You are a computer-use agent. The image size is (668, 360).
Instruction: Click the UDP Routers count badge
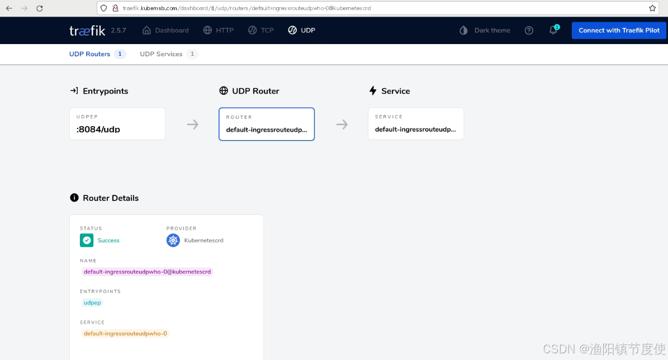click(120, 54)
